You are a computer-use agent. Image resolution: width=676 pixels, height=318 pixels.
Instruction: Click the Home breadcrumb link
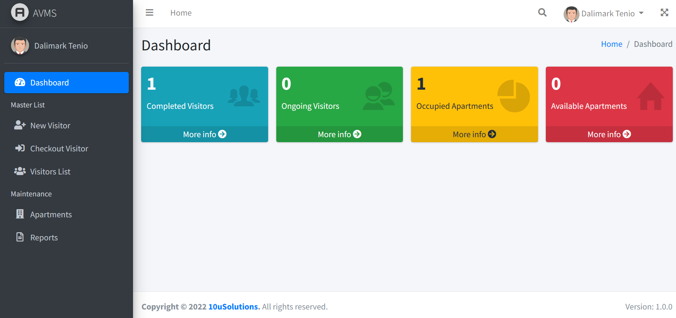(x=611, y=44)
